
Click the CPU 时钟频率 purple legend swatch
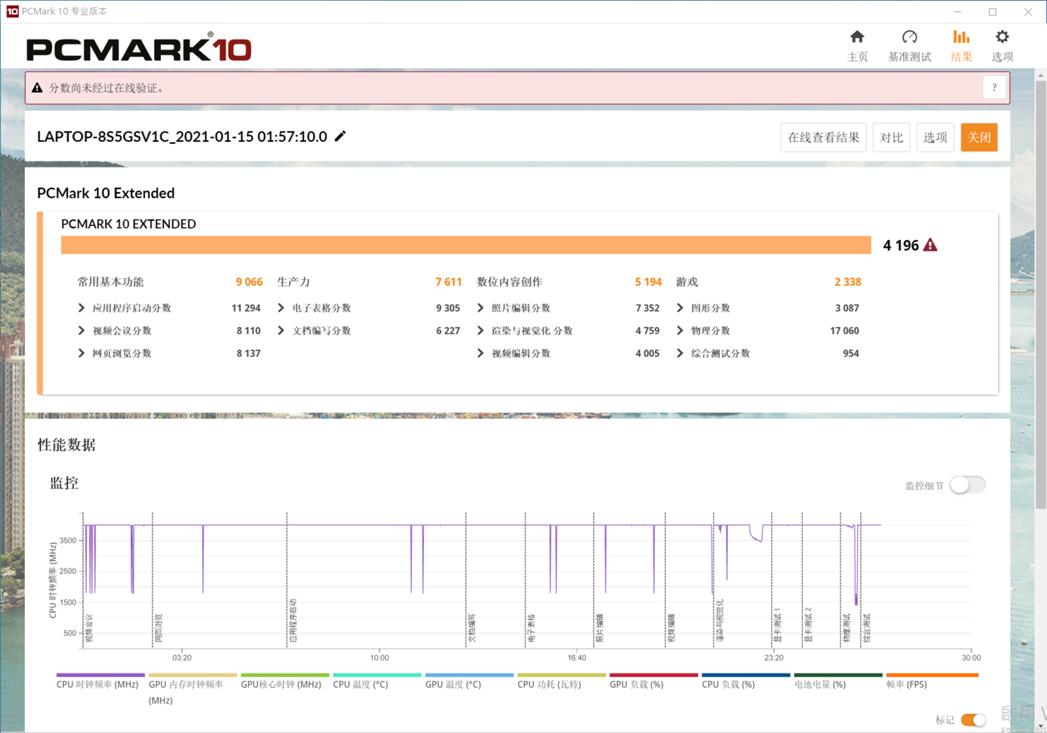100,675
